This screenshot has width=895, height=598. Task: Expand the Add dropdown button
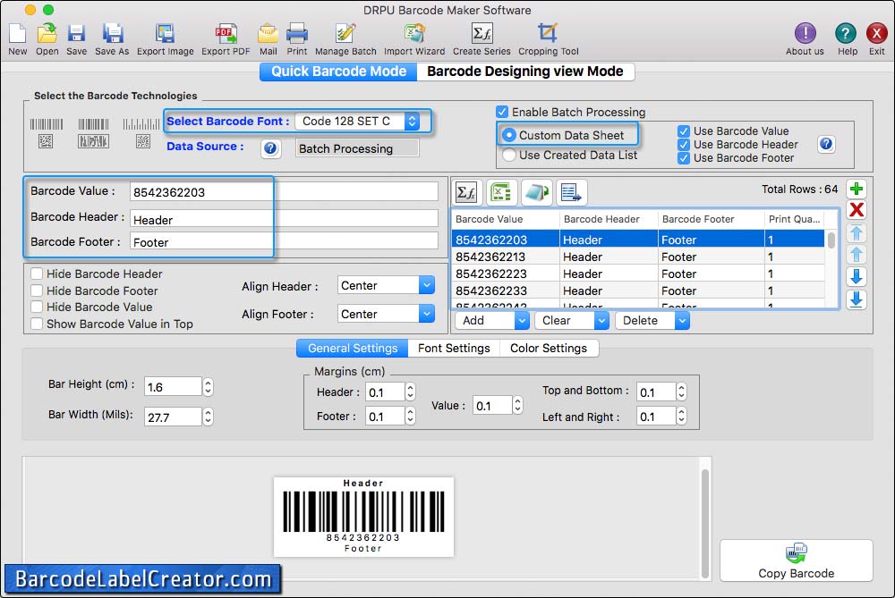coord(521,321)
